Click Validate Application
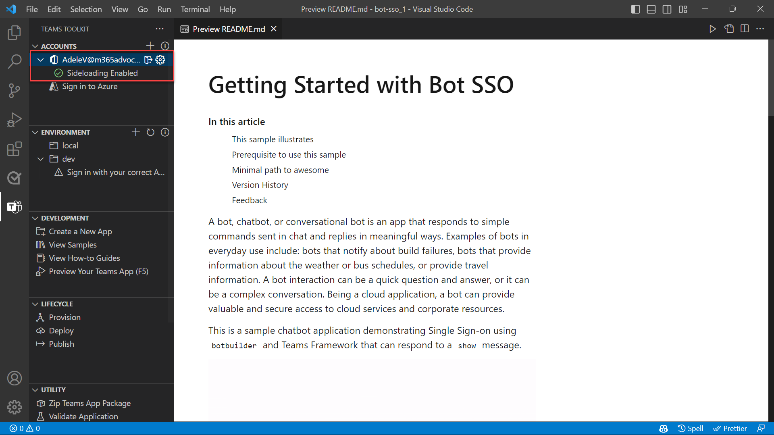 (x=83, y=416)
